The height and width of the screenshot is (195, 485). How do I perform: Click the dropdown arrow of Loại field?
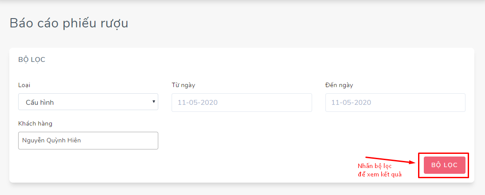(154, 102)
